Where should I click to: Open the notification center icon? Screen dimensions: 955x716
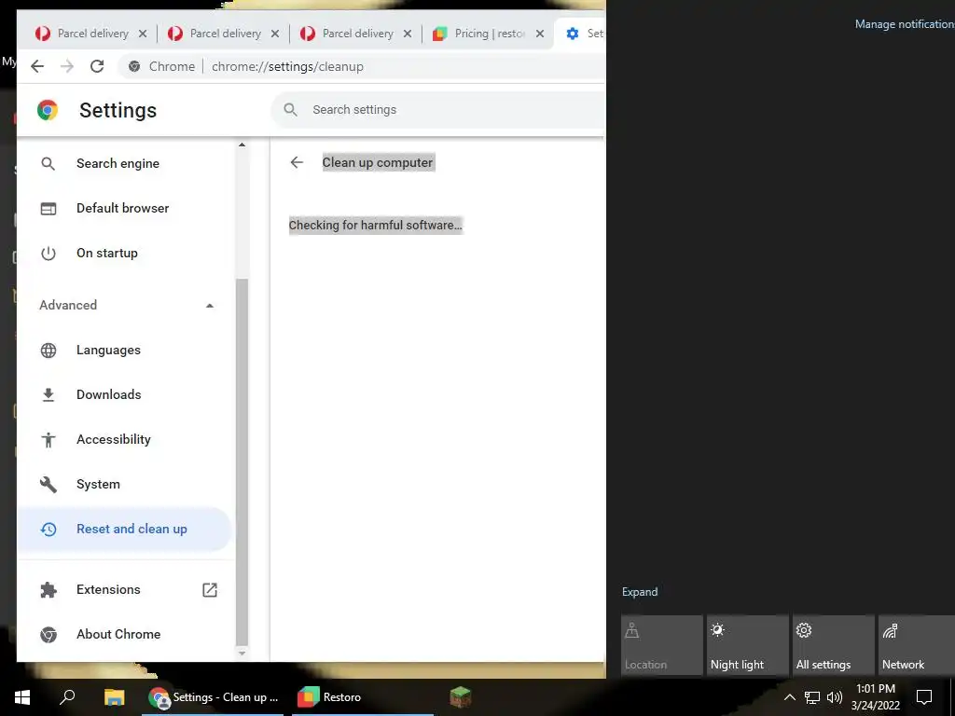924,697
